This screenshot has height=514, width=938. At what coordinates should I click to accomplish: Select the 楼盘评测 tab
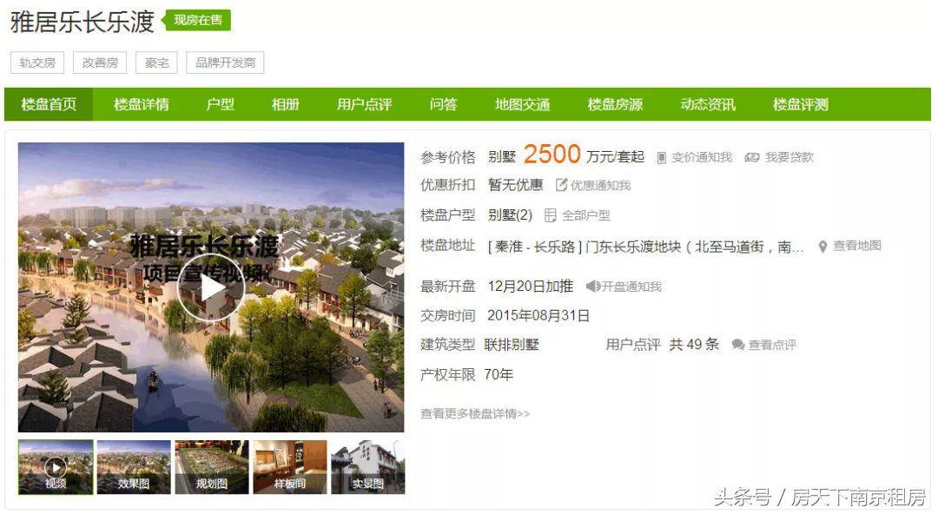pos(801,104)
